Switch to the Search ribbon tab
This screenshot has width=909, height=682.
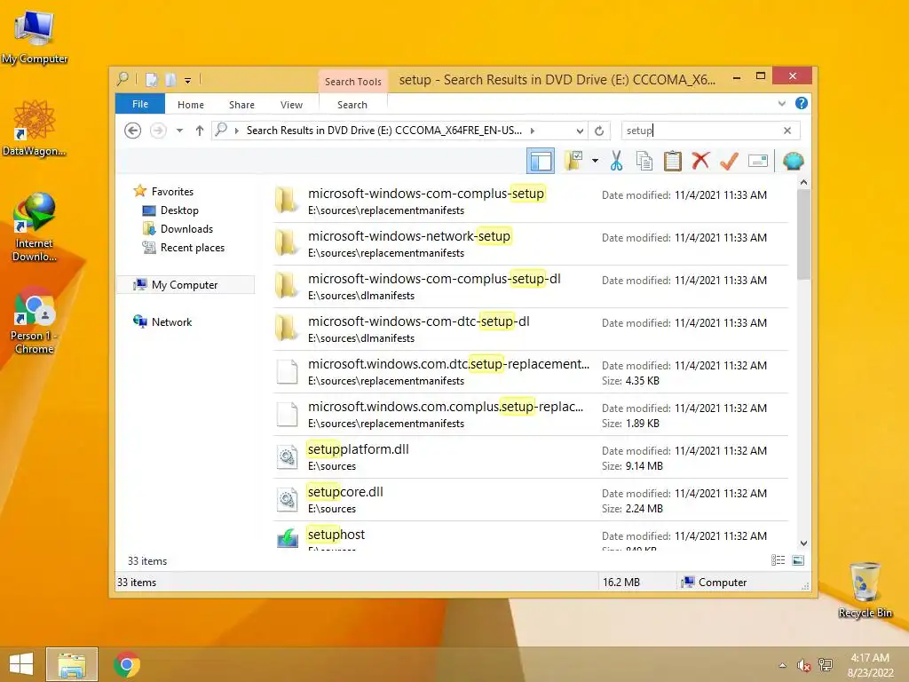[352, 105]
